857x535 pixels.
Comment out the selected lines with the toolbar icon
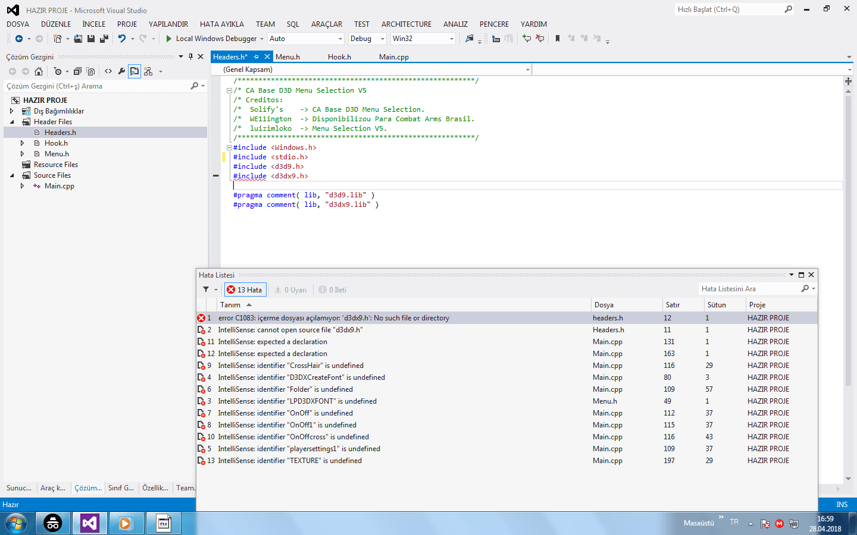tap(527, 39)
